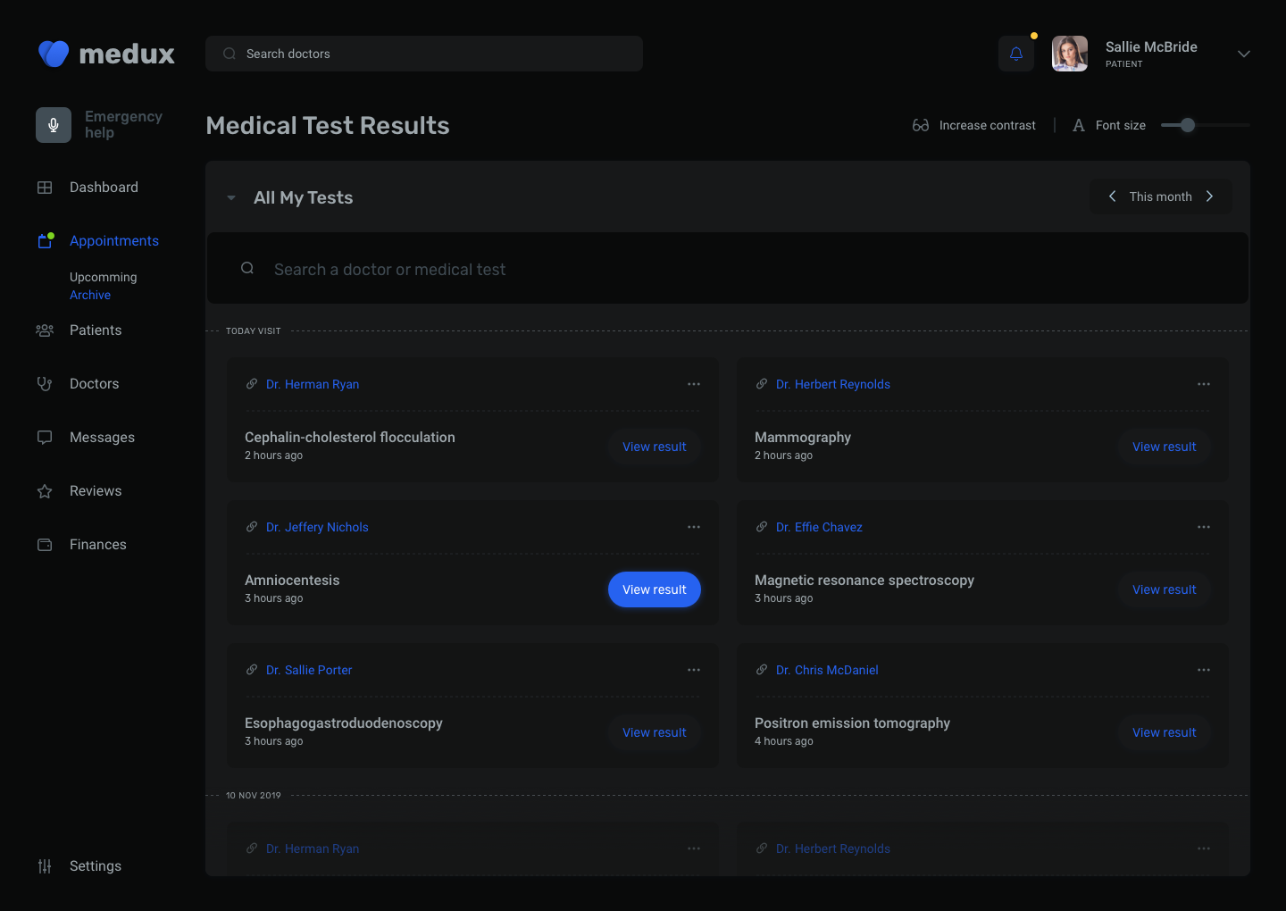Open the Dashboard menu item
The width and height of the screenshot is (1286, 911).
pyautogui.click(x=104, y=188)
